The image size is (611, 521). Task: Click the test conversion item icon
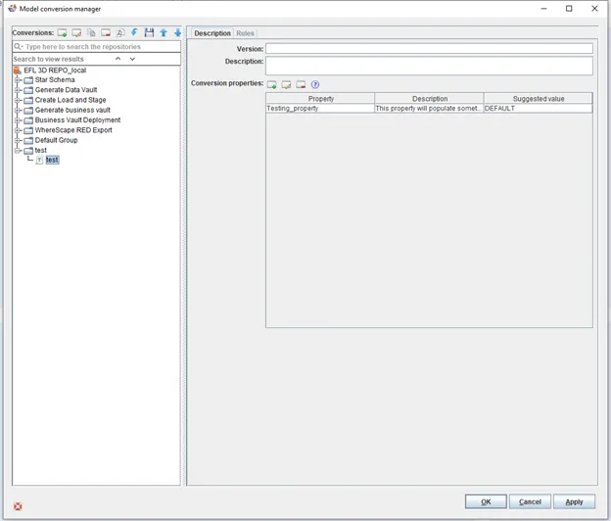click(39, 161)
